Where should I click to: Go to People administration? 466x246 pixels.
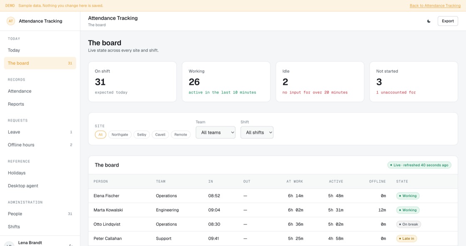pyautogui.click(x=40, y=214)
